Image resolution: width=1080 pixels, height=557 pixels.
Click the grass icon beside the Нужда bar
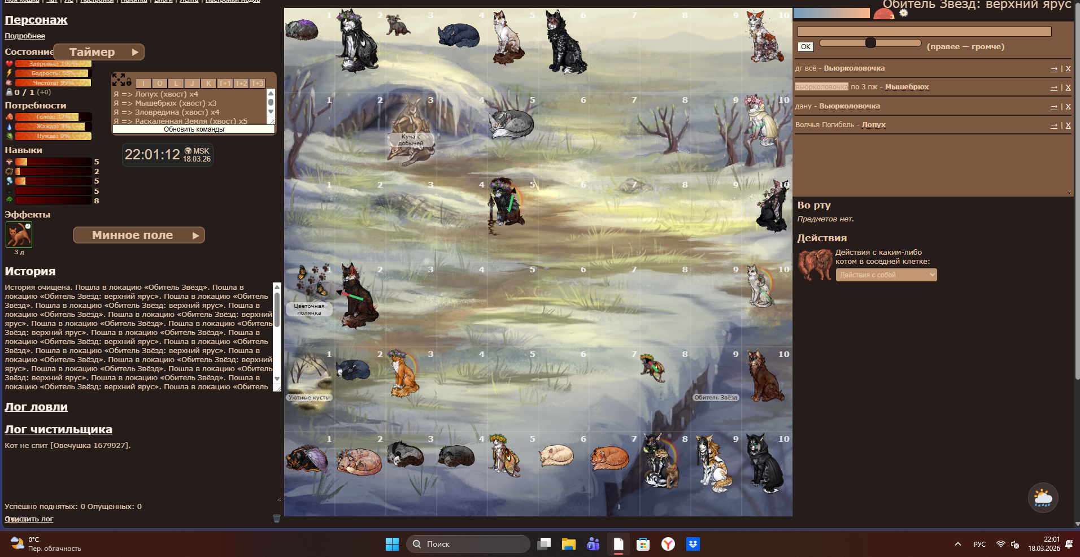[x=9, y=136]
